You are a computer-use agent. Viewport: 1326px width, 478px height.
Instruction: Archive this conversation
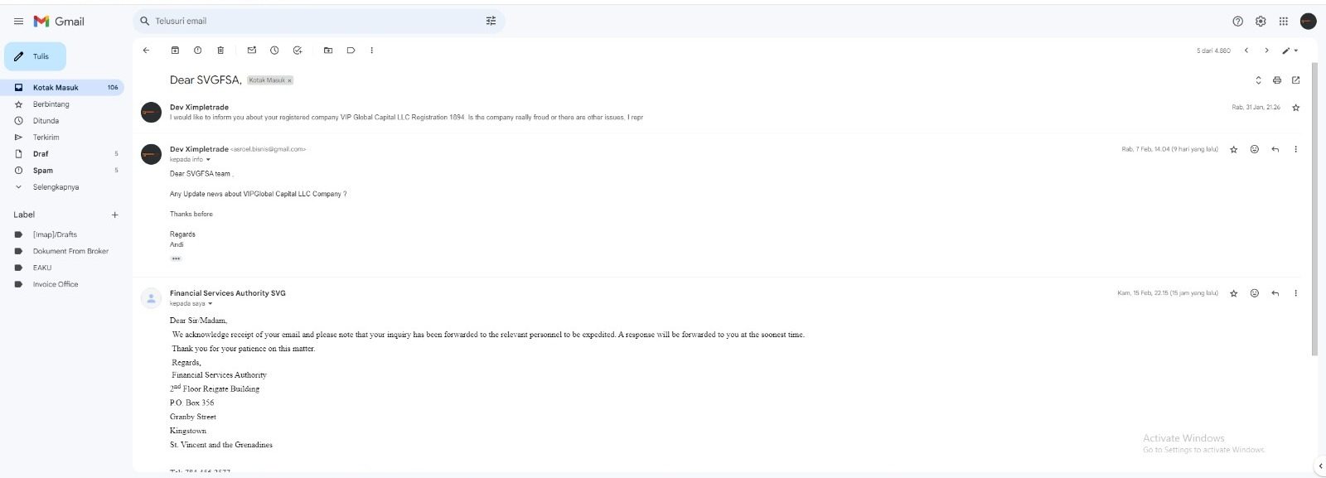coord(175,51)
